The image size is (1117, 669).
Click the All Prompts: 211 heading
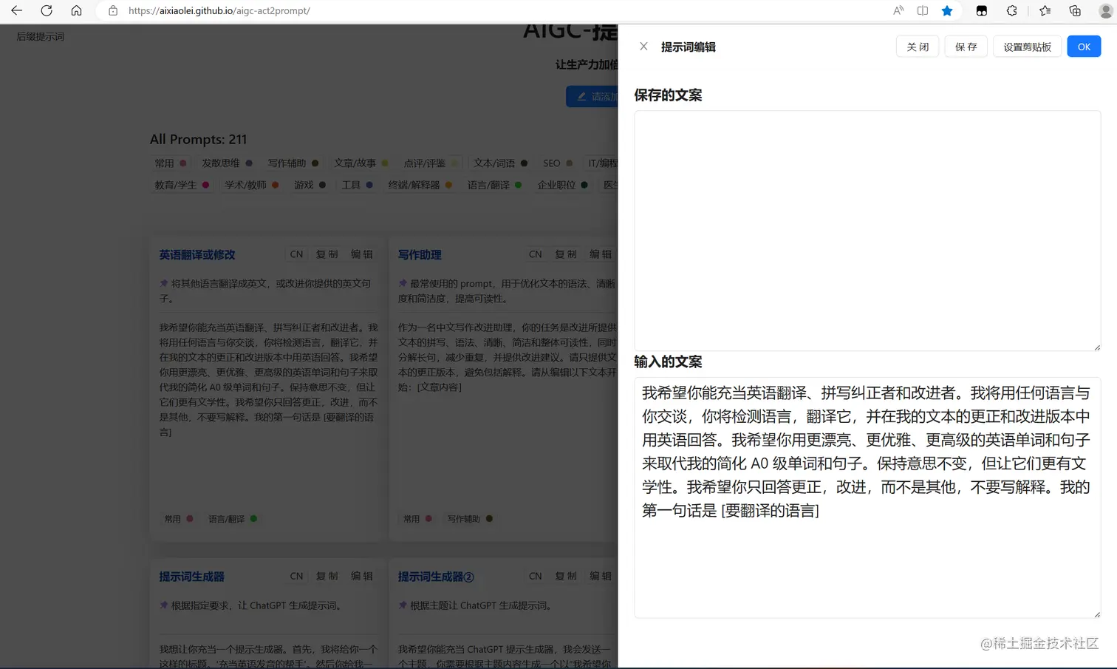point(198,139)
